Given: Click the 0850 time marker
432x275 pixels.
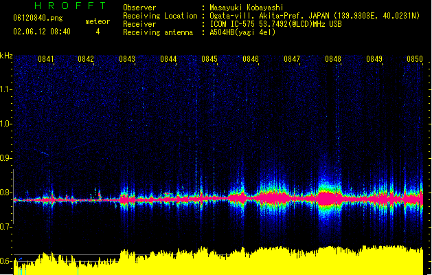Looking at the screenshot, I should [415, 59].
